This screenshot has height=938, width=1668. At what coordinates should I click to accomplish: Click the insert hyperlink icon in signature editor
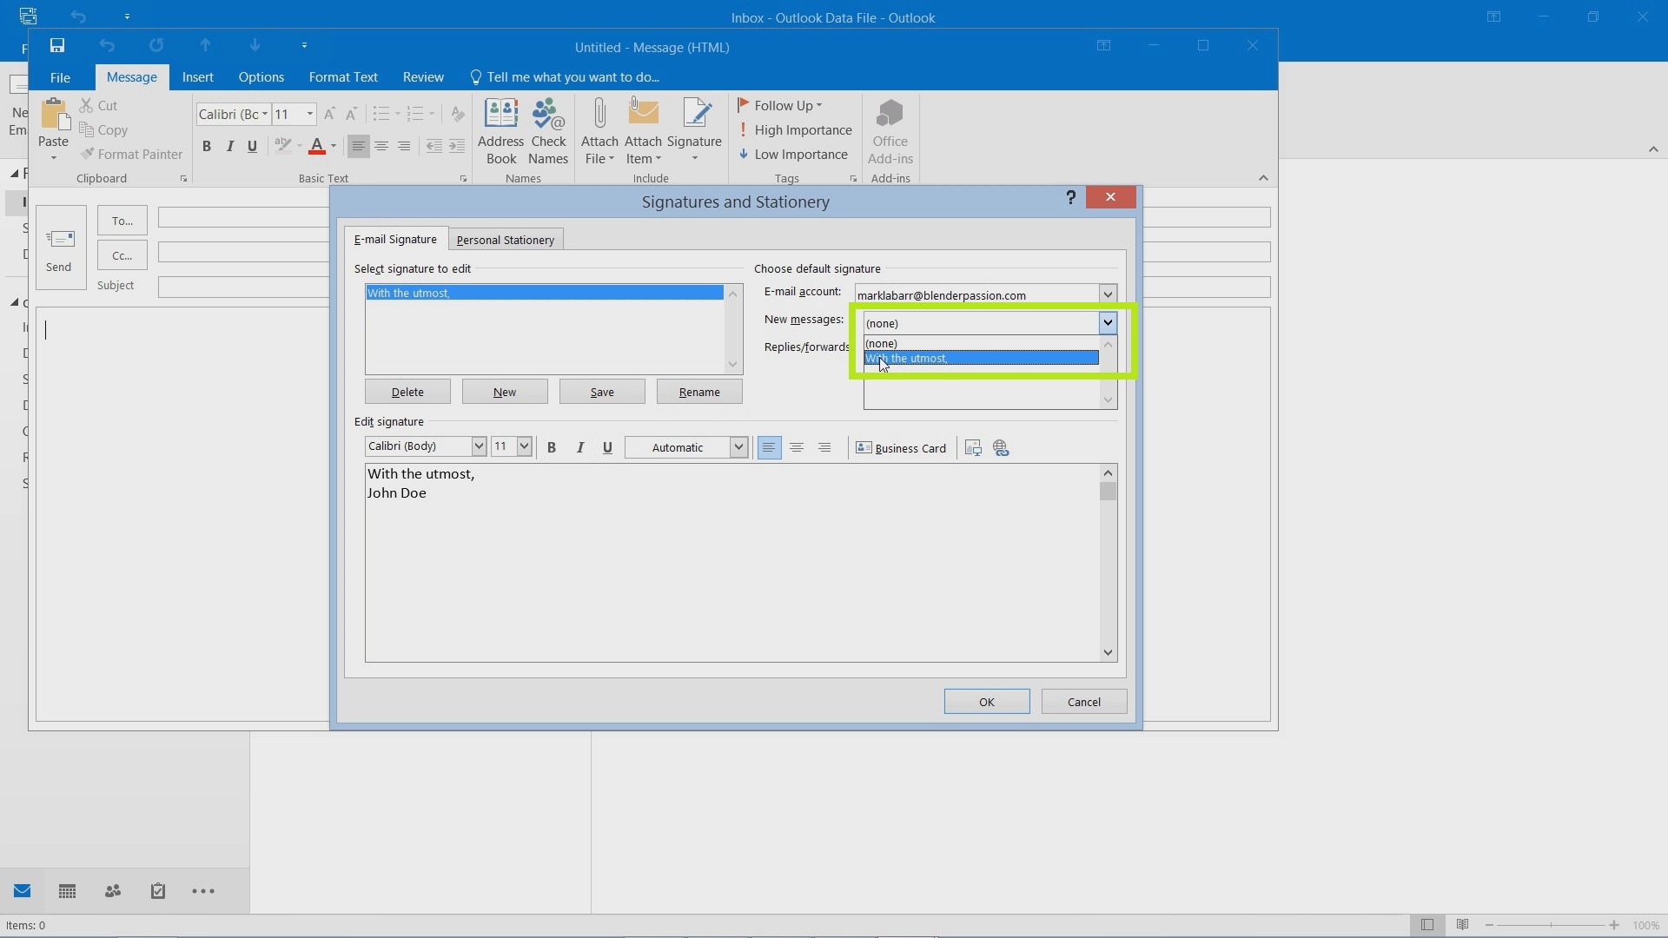pos(1000,446)
